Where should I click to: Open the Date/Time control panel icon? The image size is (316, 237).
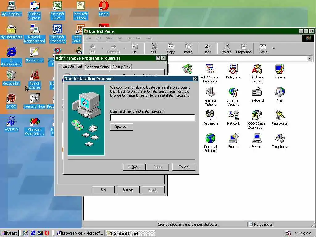pyautogui.click(x=233, y=72)
